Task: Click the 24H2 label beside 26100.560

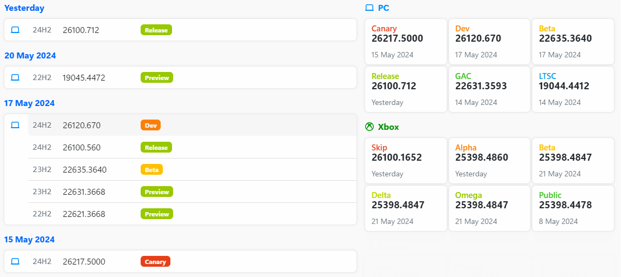Action: point(42,147)
